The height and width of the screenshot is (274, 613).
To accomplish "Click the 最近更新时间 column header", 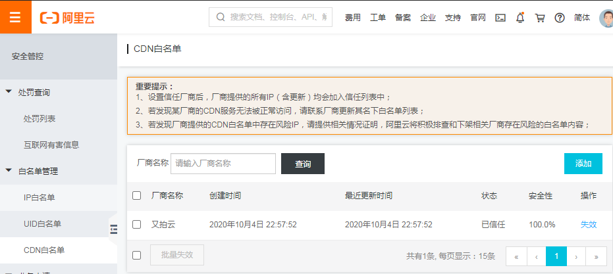I will (369, 196).
